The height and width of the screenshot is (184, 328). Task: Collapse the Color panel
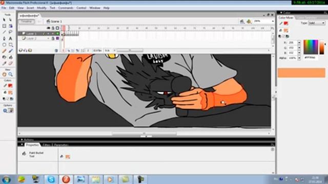[x=281, y=13]
